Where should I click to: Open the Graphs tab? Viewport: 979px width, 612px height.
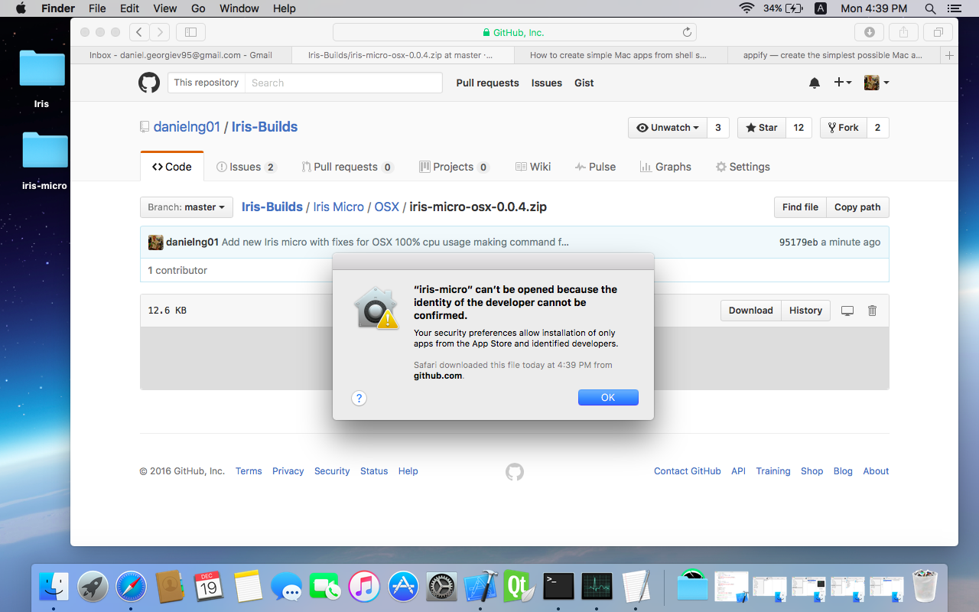[x=665, y=167]
